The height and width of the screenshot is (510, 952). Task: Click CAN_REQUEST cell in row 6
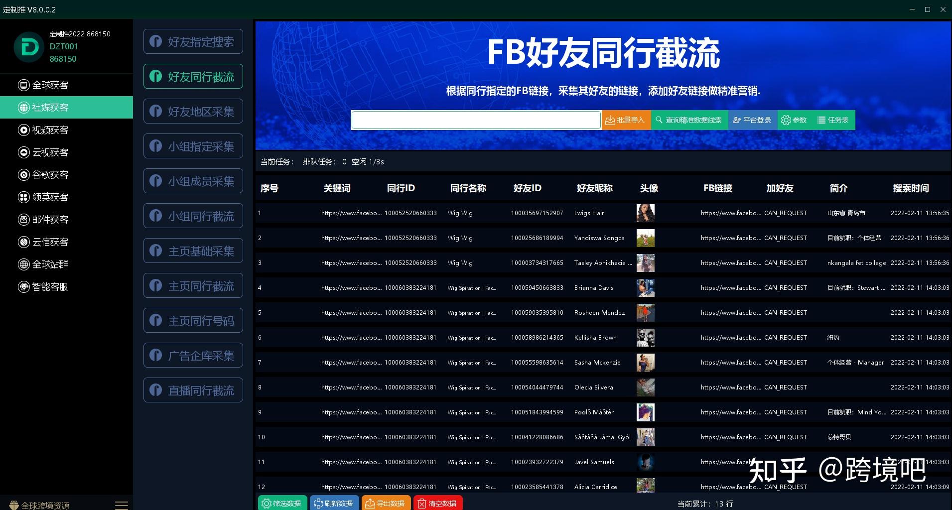[x=786, y=338]
